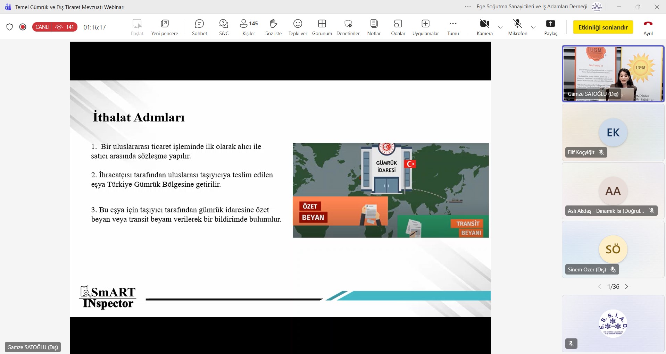The width and height of the screenshot is (666, 354).
Task: Click the Yeni pencere pop-out option
Action: coord(165,27)
